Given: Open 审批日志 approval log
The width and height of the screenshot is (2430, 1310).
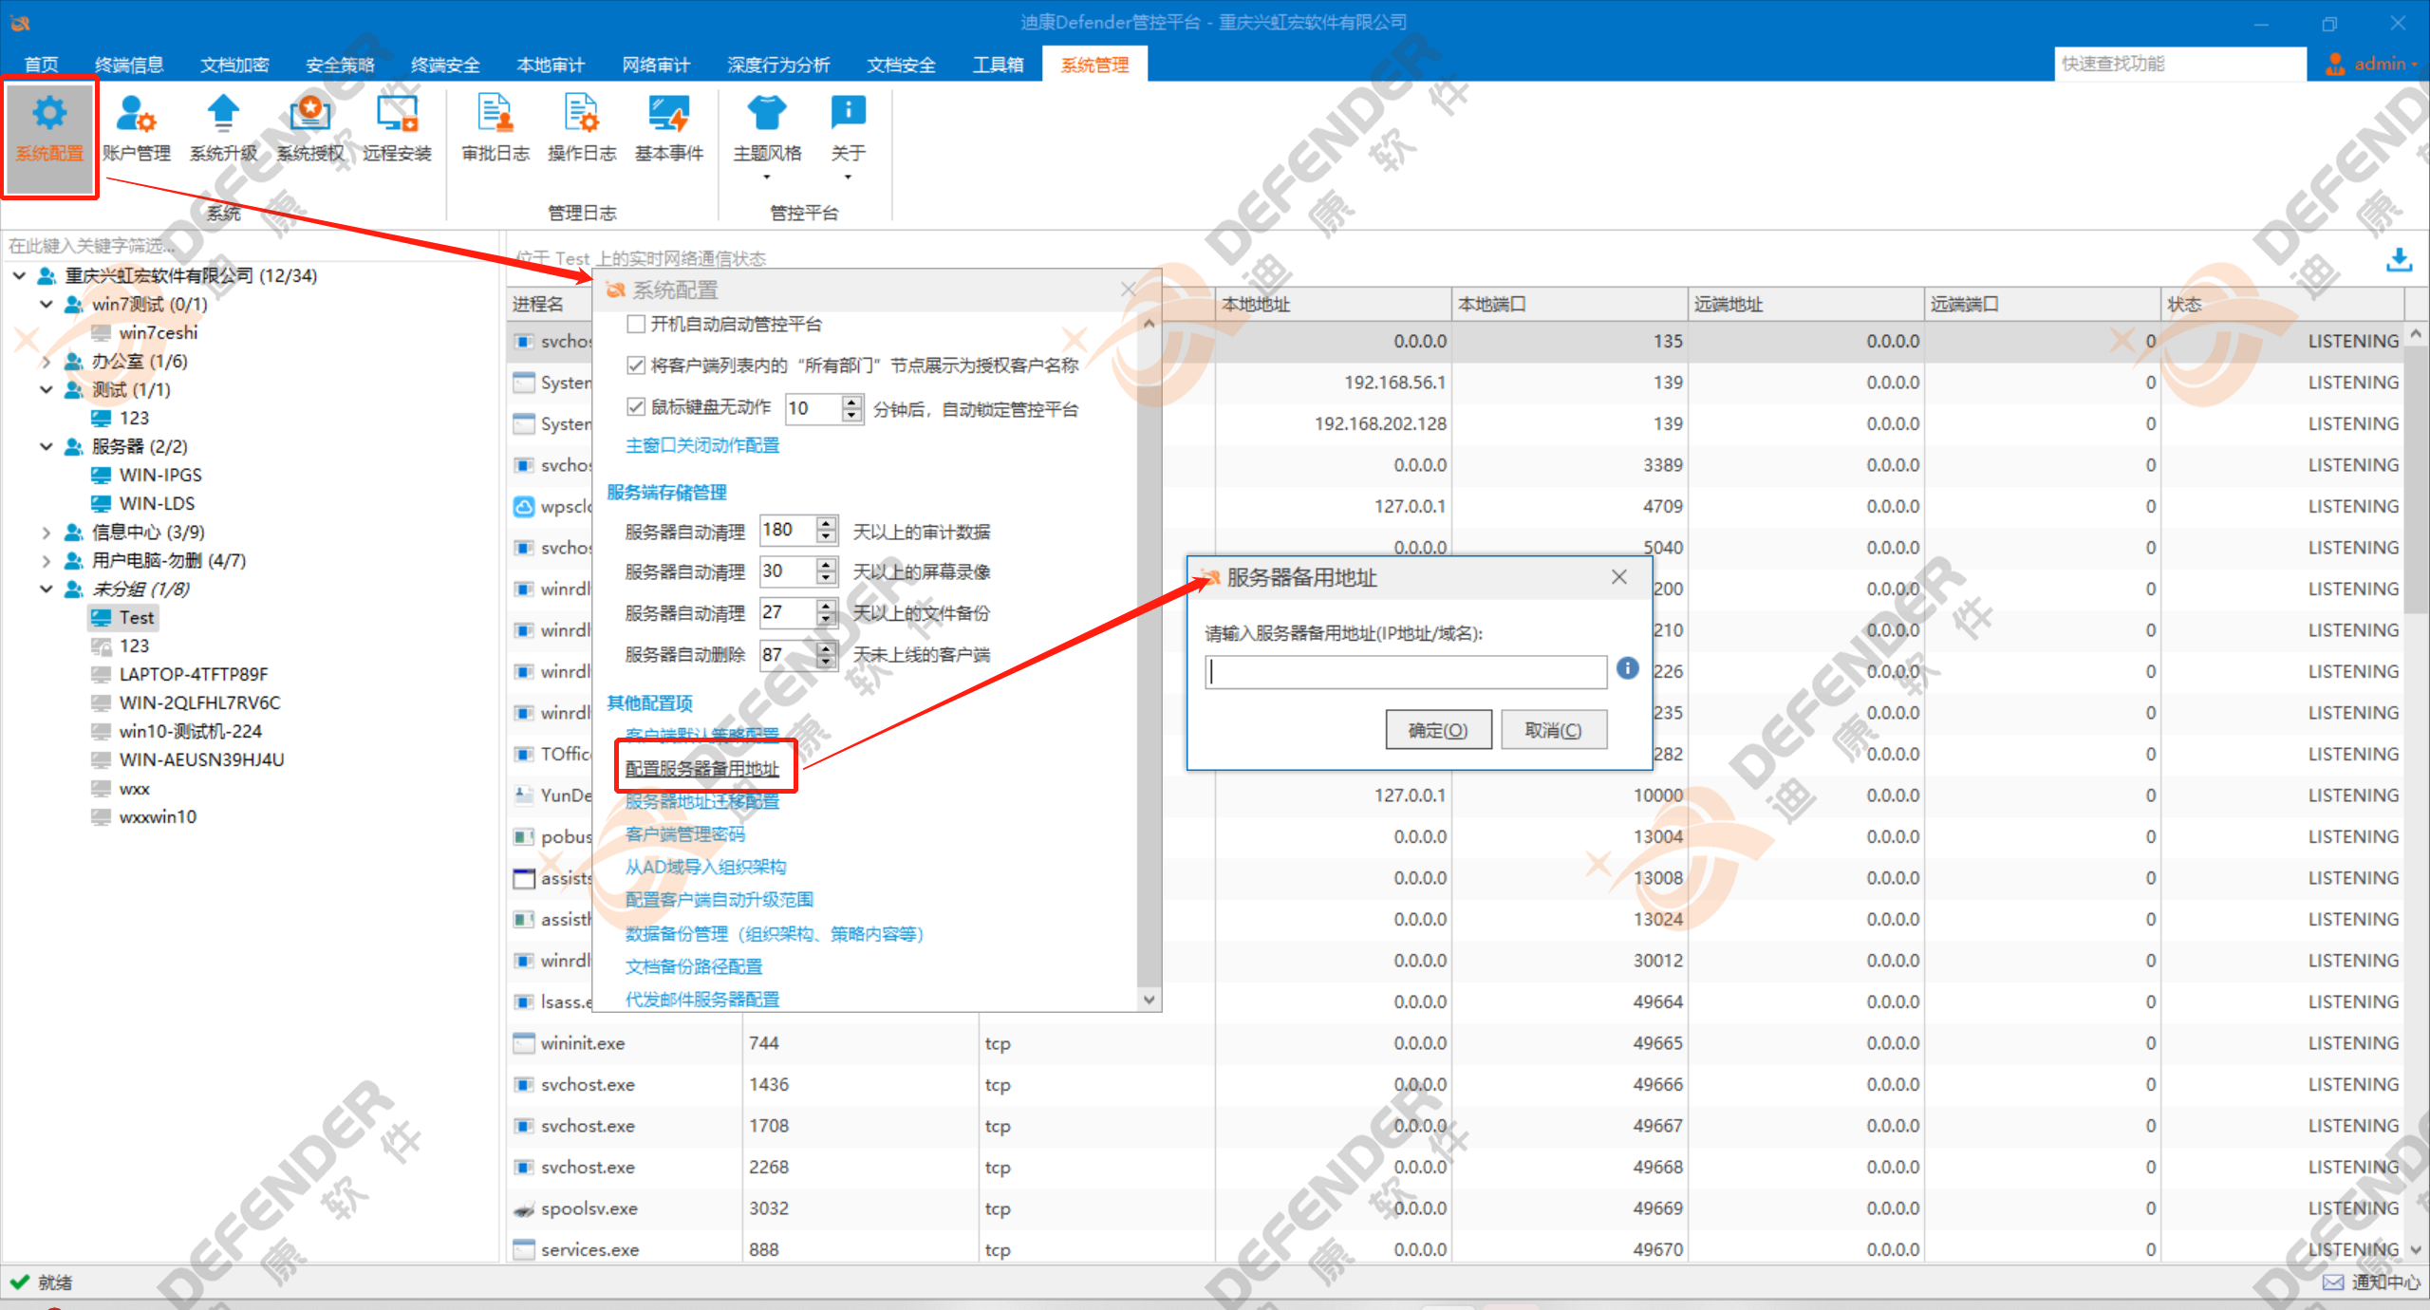Looking at the screenshot, I should coord(495,129).
